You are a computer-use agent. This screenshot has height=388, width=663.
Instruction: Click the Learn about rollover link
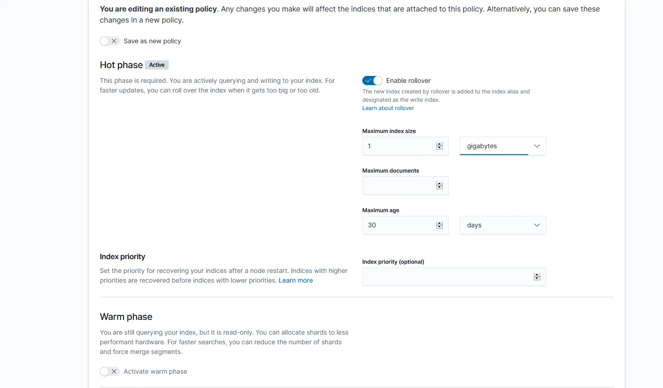coord(388,108)
